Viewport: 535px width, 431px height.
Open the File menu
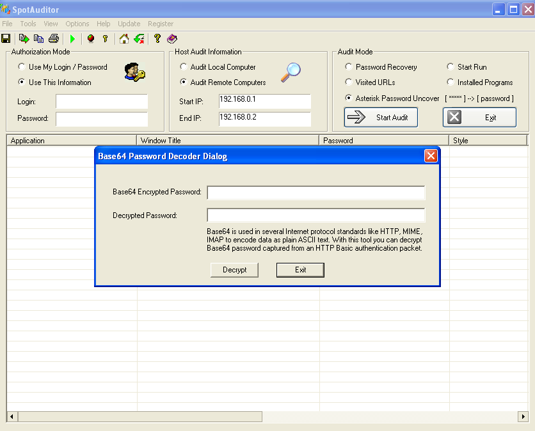point(7,24)
